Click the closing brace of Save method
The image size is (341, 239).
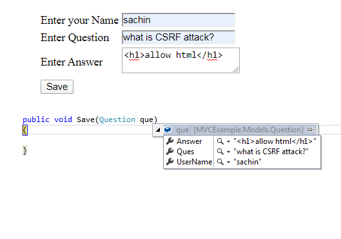(x=24, y=150)
